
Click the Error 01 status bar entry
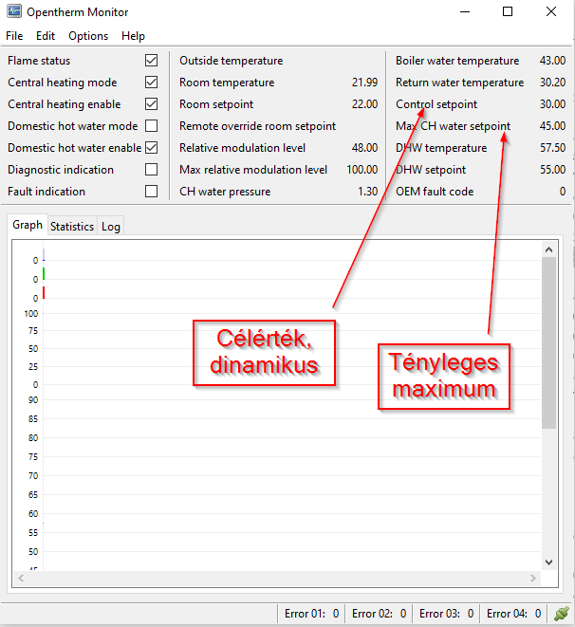311,614
